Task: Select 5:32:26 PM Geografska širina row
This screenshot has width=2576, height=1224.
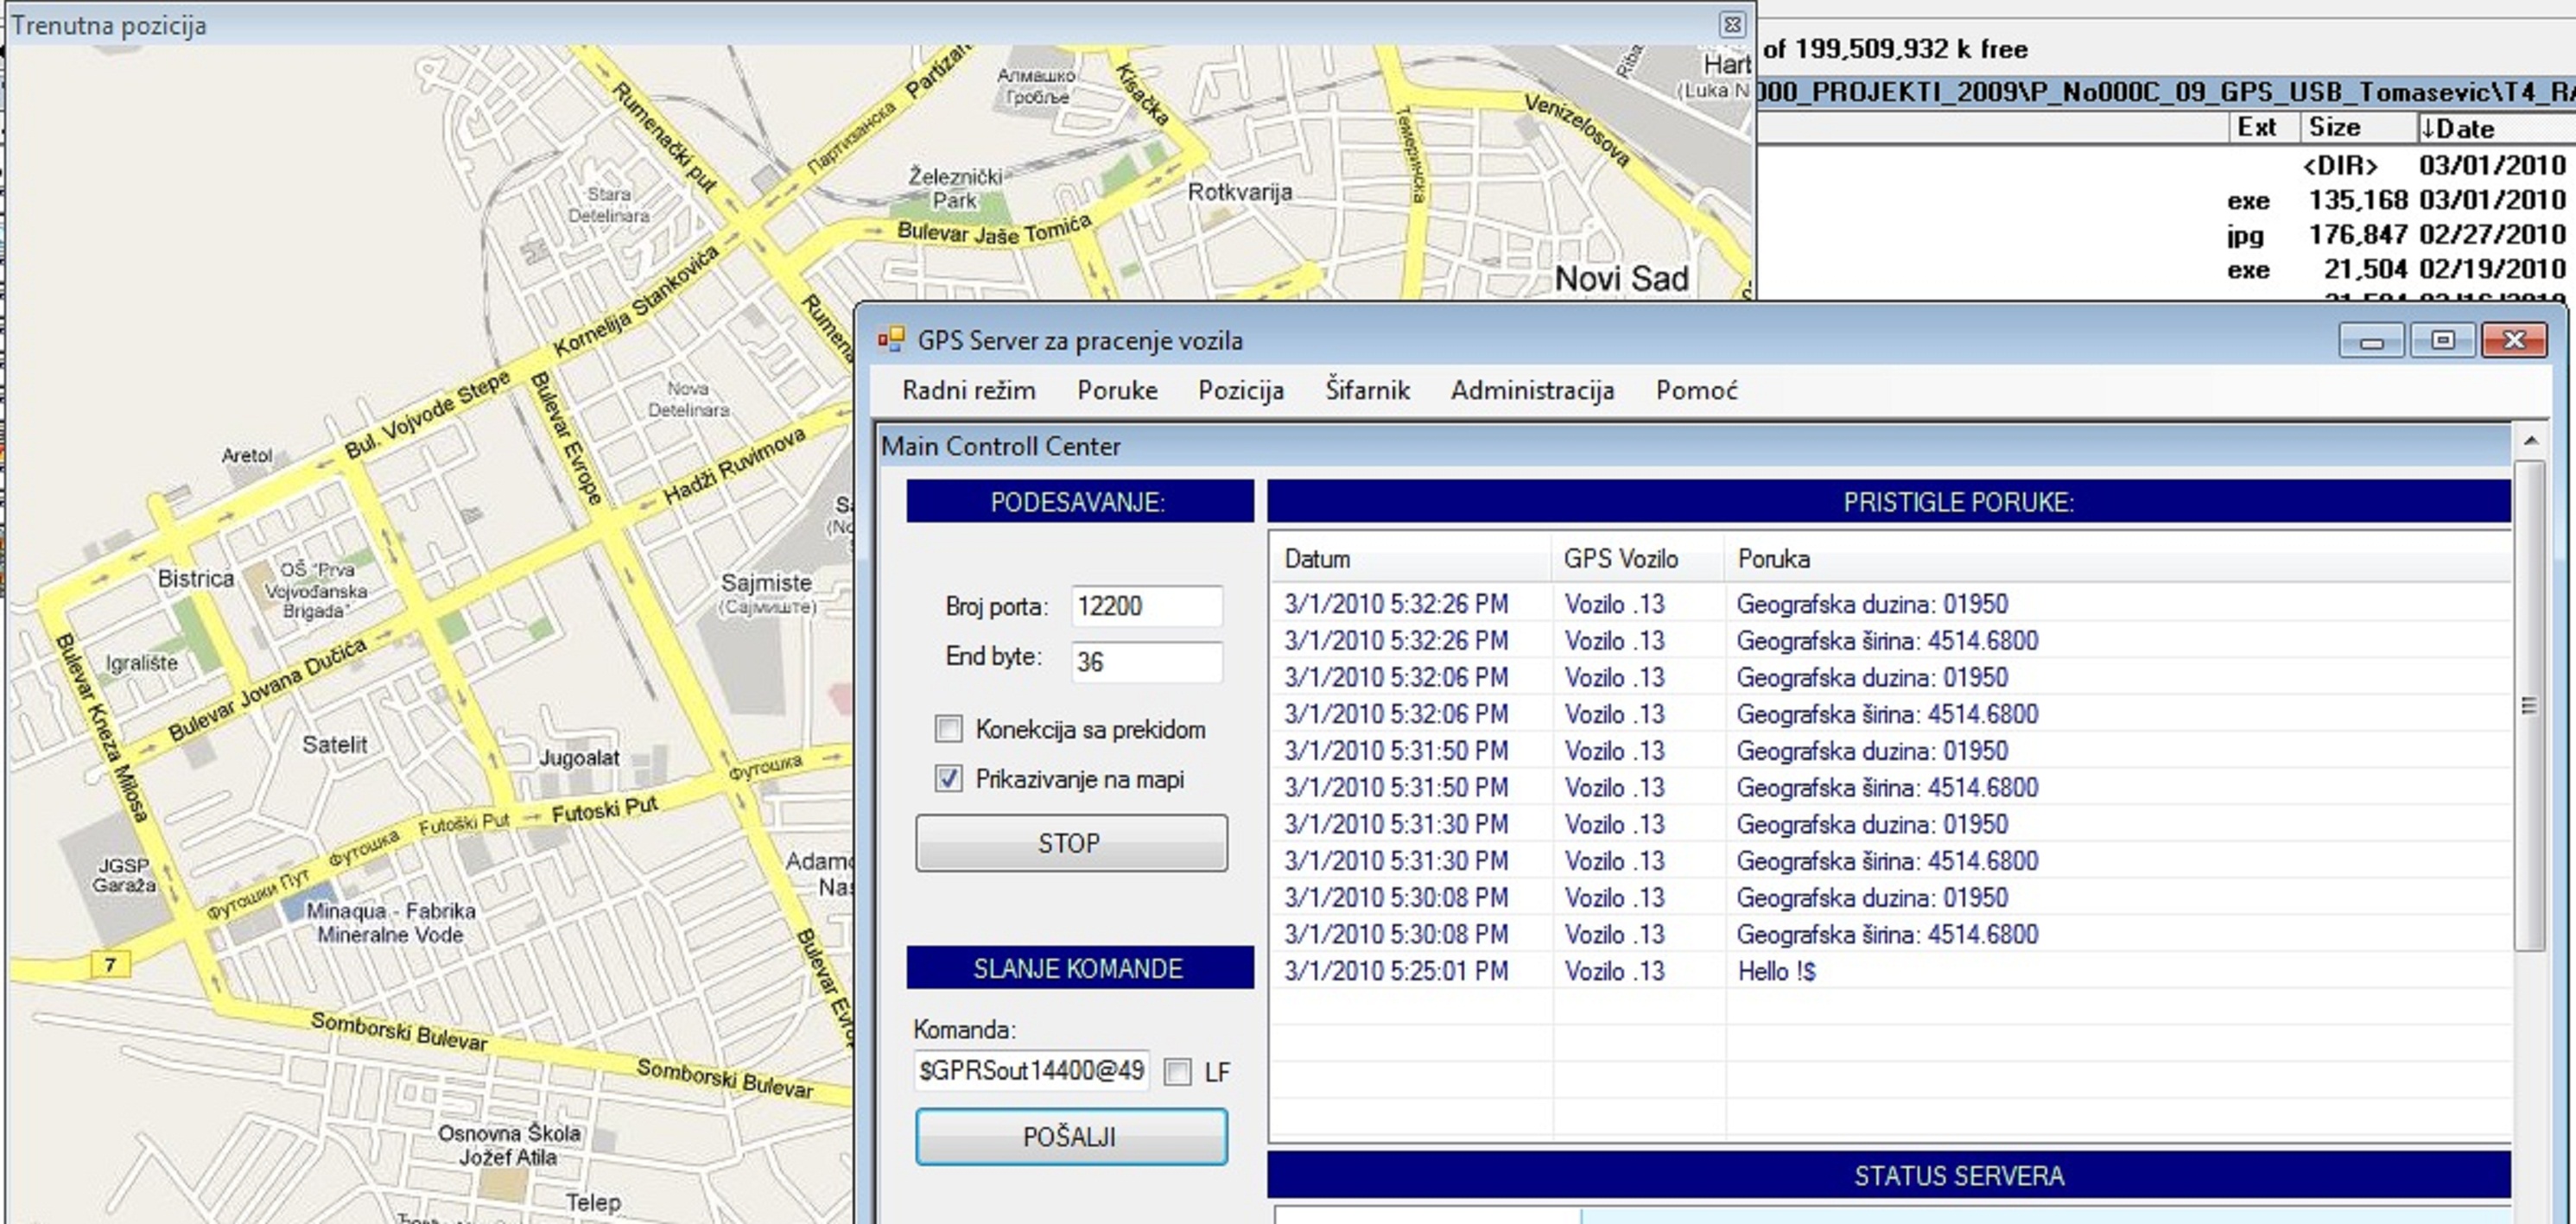Action: (1891, 641)
